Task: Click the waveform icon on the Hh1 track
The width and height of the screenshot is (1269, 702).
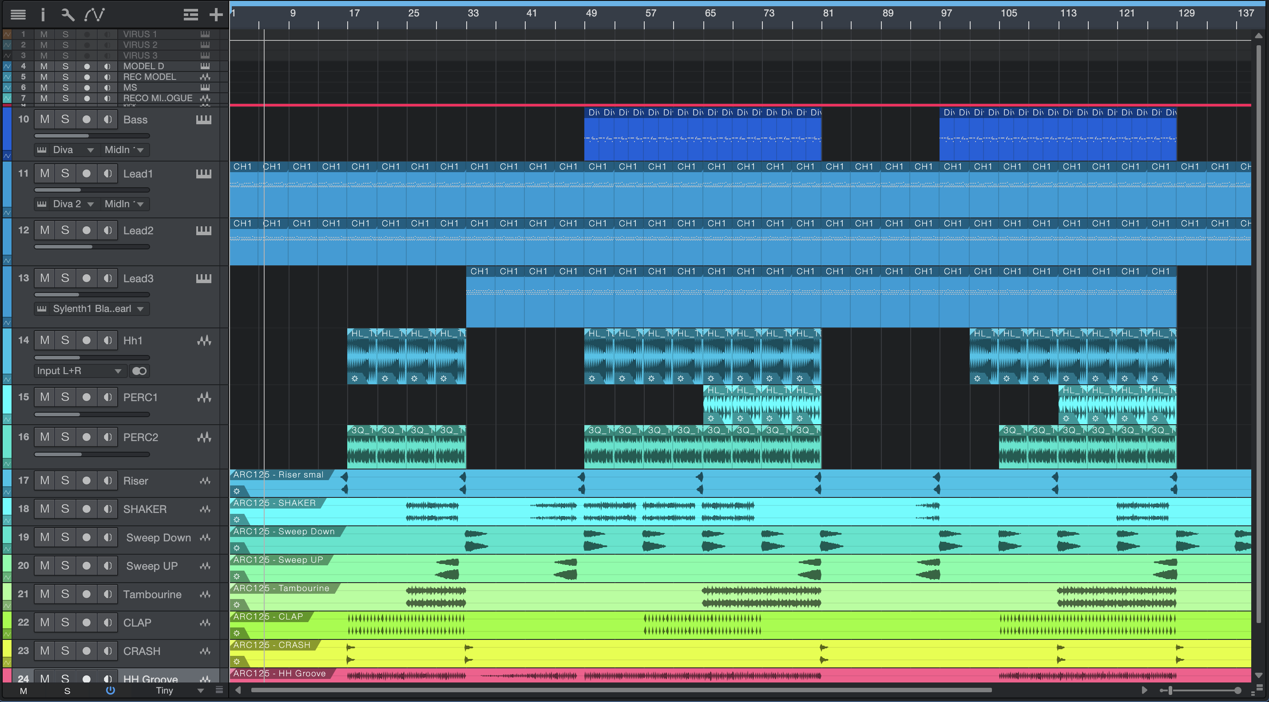Action: point(204,340)
